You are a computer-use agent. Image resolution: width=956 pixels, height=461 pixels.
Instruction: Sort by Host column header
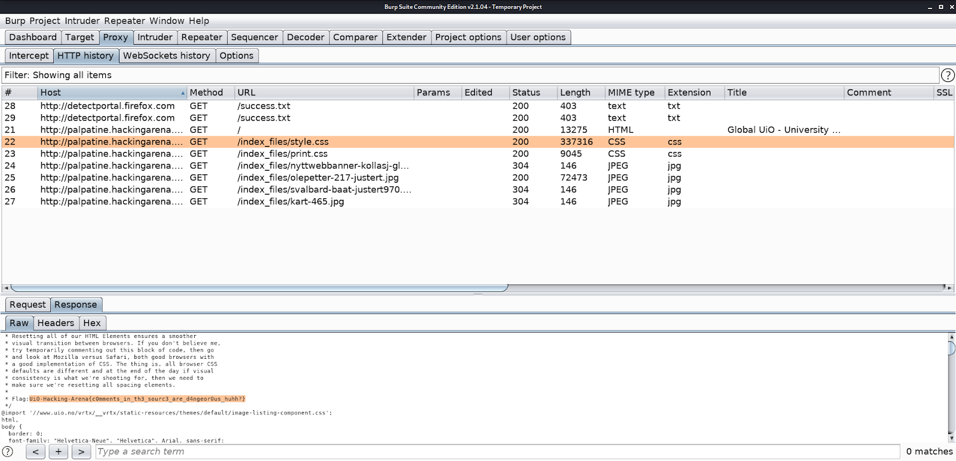coord(112,93)
